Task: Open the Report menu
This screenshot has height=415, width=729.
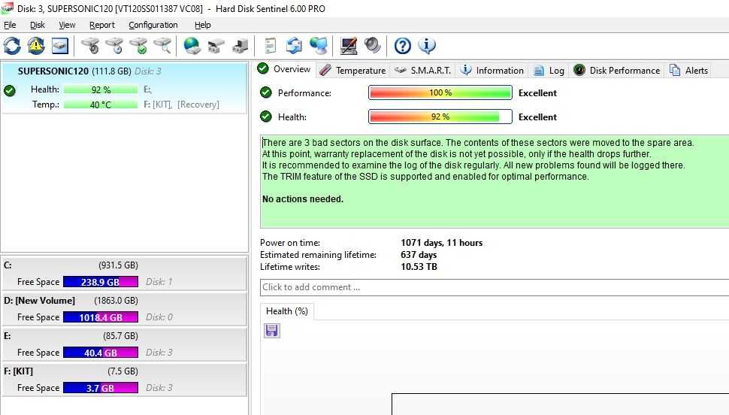Action: click(101, 25)
